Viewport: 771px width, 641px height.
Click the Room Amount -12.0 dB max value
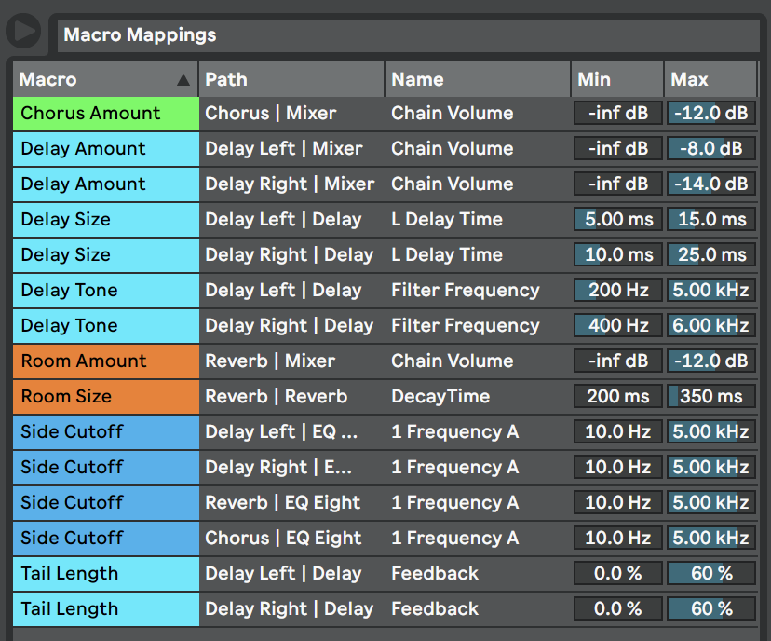[x=711, y=361]
